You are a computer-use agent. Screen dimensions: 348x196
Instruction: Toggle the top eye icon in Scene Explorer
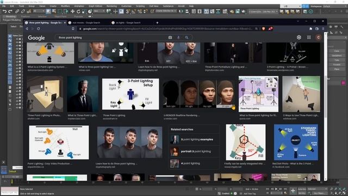pos(17,39)
